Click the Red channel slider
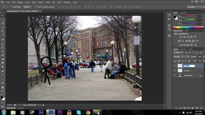The image size is (205, 115). click(187, 16)
